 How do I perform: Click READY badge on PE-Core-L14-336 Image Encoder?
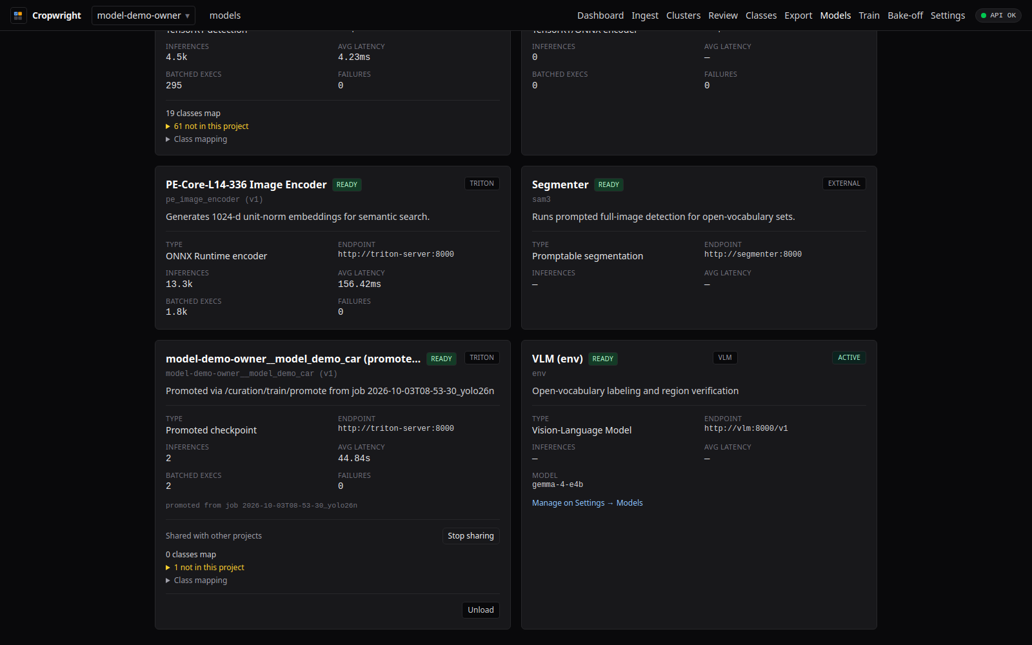[347, 185]
